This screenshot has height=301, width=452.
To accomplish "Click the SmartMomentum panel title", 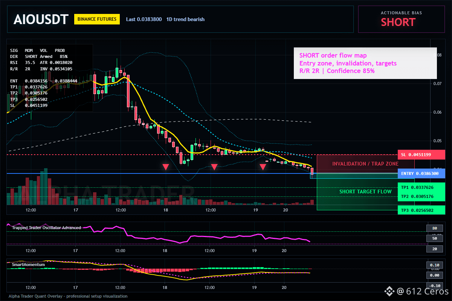I will [28, 265].
